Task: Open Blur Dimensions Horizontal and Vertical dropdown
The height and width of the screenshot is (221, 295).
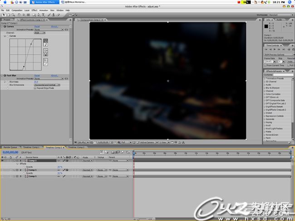Action: 47,85
